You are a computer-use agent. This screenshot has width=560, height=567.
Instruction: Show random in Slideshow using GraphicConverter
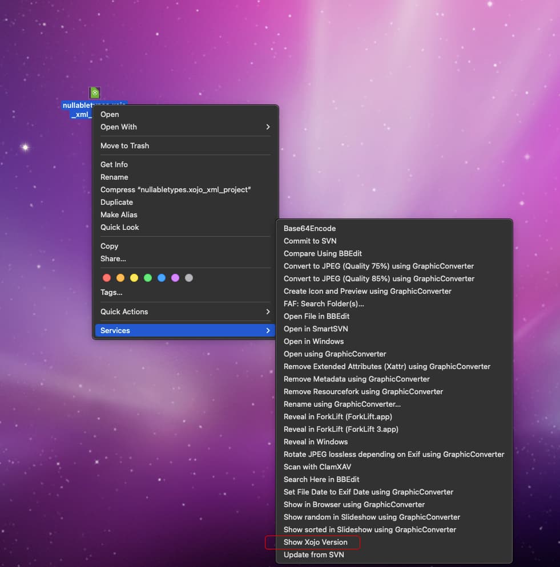point(394,517)
